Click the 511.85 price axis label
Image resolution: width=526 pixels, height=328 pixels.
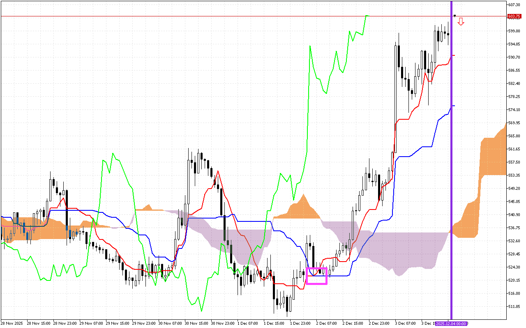514,306
